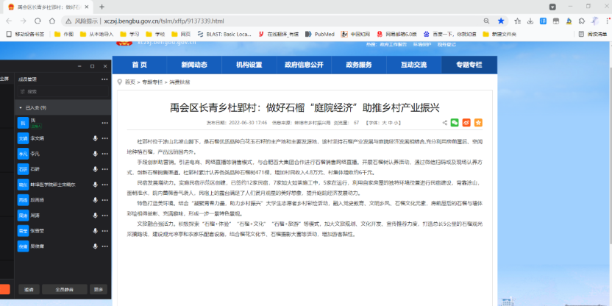Open the 作图 bookmark folder
This screenshot has width=612, height=306.
(x=64, y=34)
